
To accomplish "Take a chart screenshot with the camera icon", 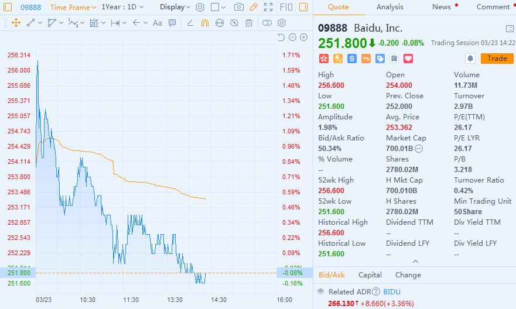I will (x=238, y=8).
